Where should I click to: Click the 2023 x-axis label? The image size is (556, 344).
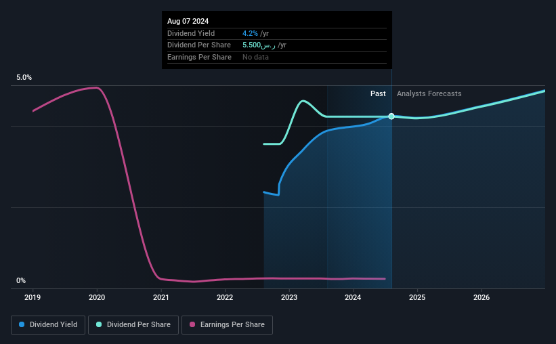(x=289, y=297)
